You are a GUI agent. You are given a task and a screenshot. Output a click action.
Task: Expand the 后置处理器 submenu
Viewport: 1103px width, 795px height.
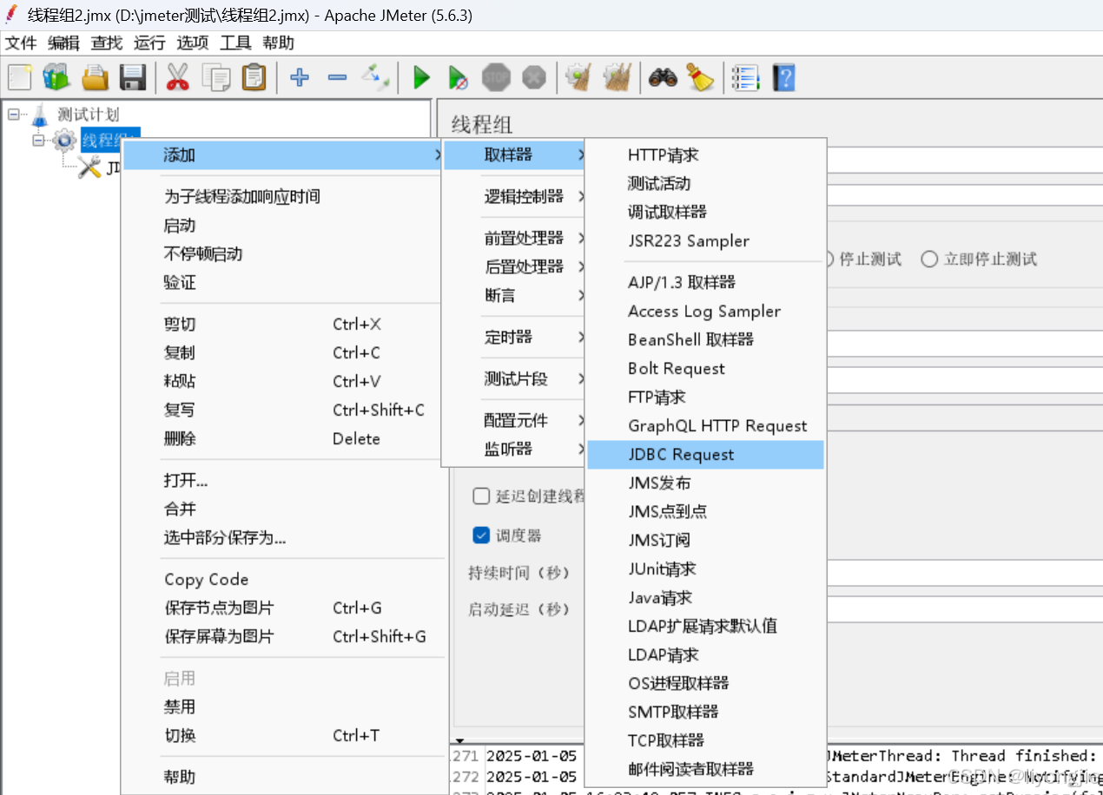(x=514, y=266)
